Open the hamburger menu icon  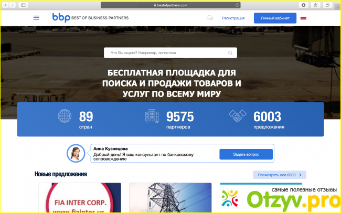click(x=36, y=17)
